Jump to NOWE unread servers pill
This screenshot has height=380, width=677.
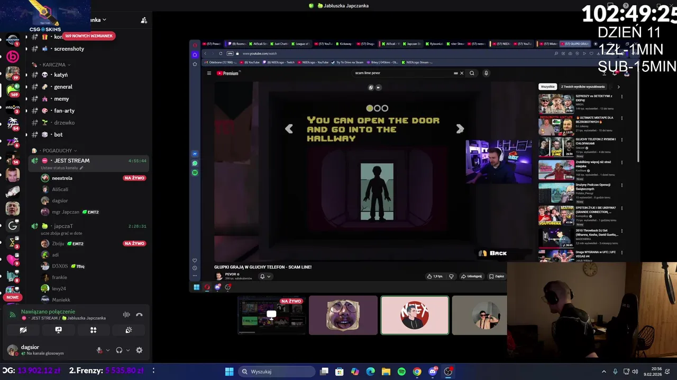pyautogui.click(x=12, y=297)
